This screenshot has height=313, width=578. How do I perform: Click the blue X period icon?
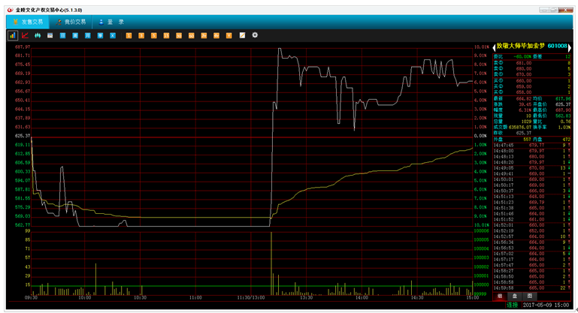(113, 35)
